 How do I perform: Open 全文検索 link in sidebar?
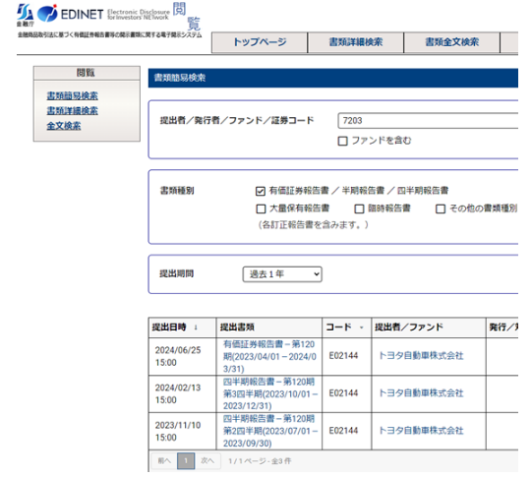point(64,126)
